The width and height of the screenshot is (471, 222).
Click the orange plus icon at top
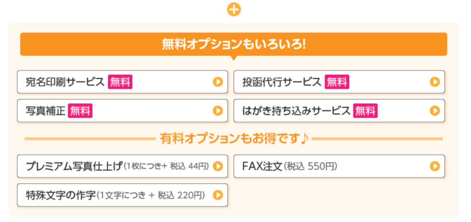click(234, 10)
